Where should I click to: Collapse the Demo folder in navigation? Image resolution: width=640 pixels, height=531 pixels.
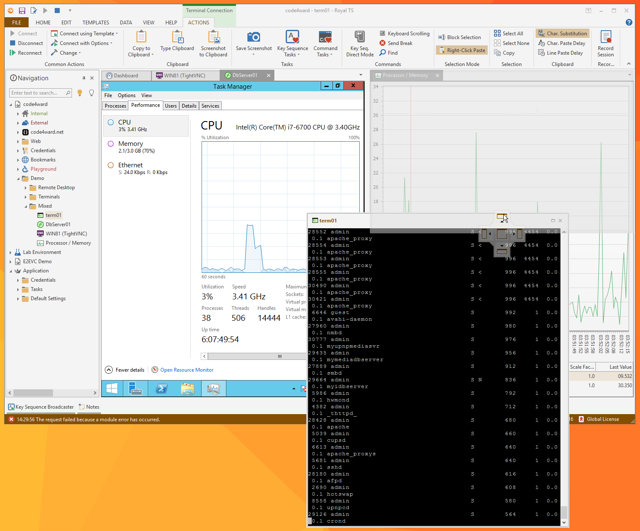[18, 179]
